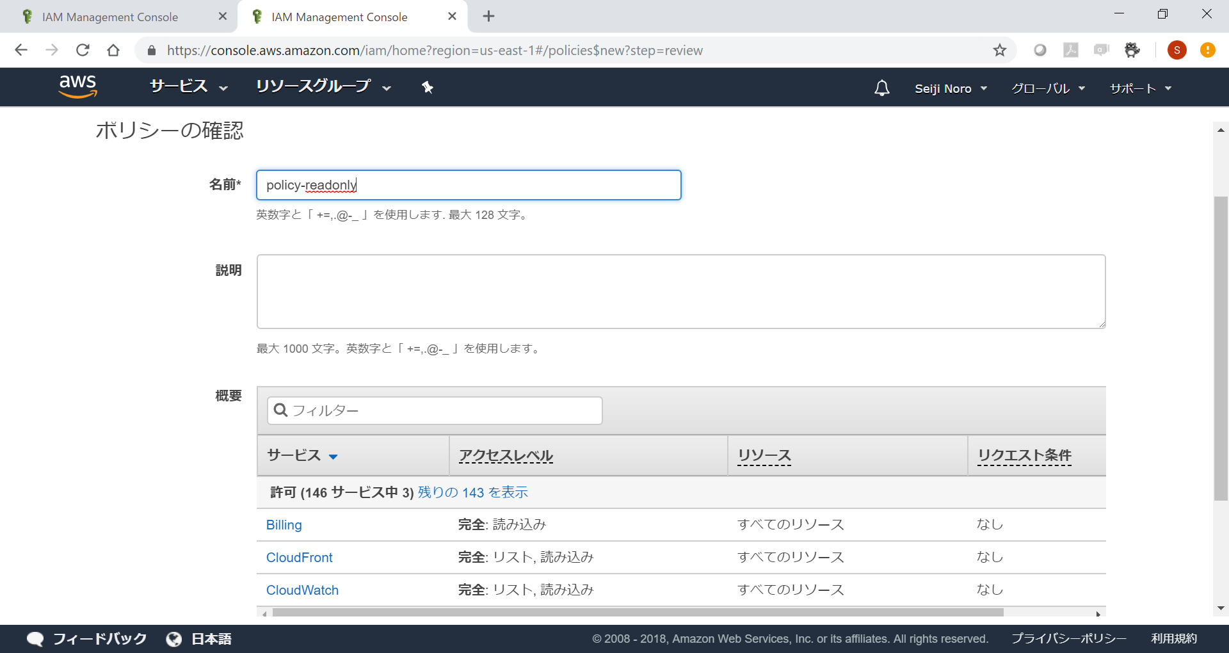Click the gray circle extension icon
This screenshot has height=653, width=1229.
[x=1040, y=50]
